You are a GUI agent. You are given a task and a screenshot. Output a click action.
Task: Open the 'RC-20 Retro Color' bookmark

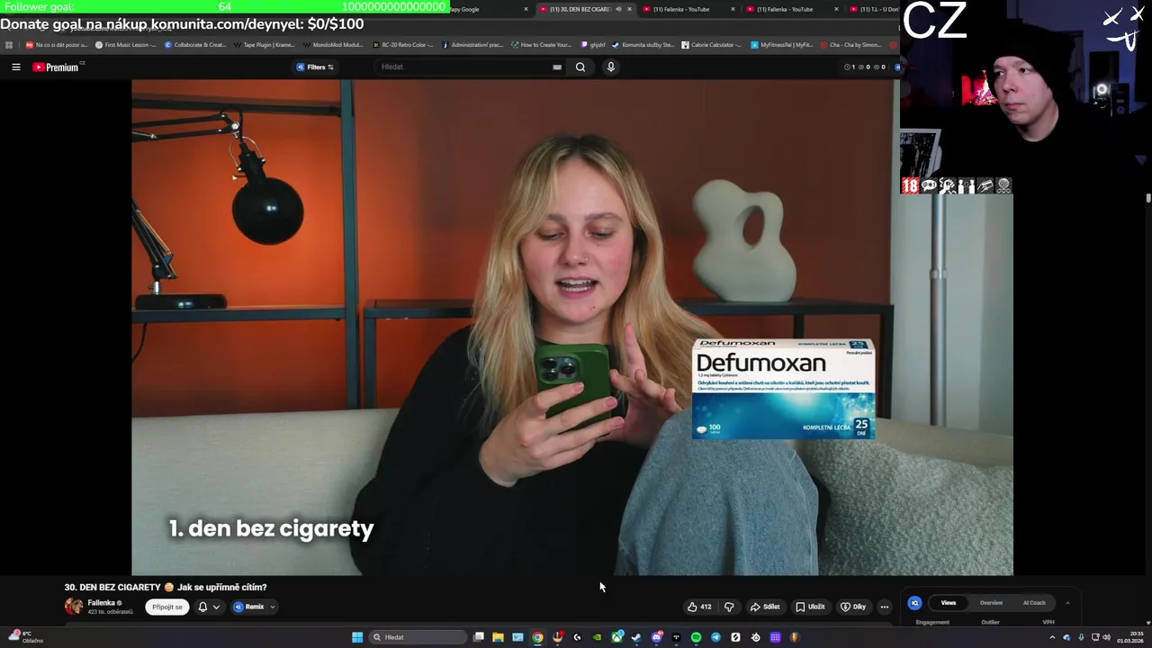point(402,44)
